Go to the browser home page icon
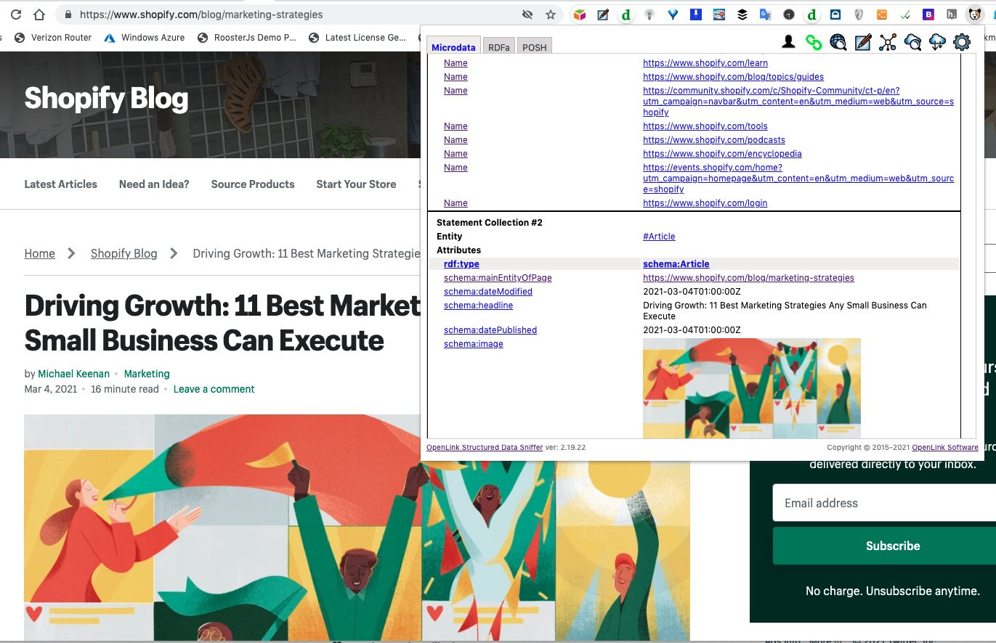This screenshot has width=996, height=643. tap(39, 15)
